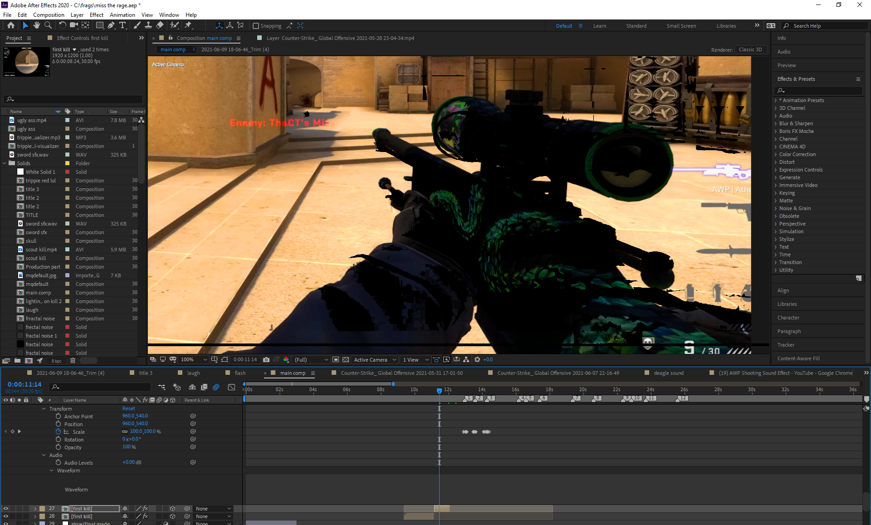This screenshot has width=871, height=525.
Task: Open the Effect menu
Action: point(96,15)
